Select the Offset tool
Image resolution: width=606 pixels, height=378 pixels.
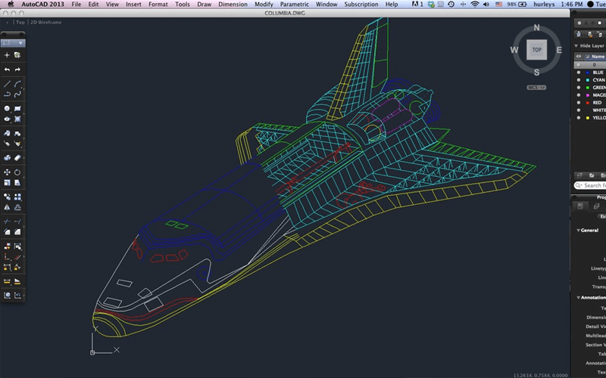[17, 207]
